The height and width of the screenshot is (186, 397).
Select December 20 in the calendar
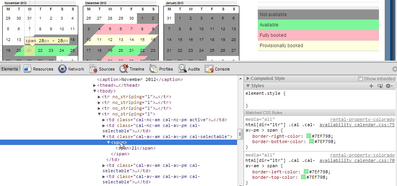[x=121, y=50]
